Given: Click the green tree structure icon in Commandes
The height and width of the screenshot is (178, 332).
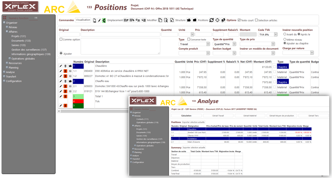Looking at the screenshot, I should tap(104, 20).
